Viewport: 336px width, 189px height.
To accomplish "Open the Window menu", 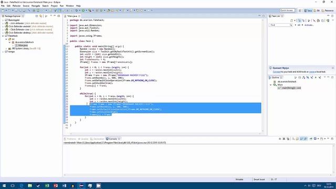I will 70,6.
